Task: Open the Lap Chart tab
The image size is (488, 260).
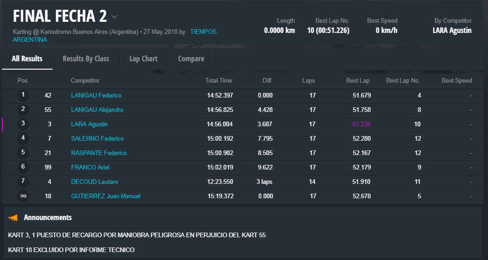Action: click(x=143, y=58)
